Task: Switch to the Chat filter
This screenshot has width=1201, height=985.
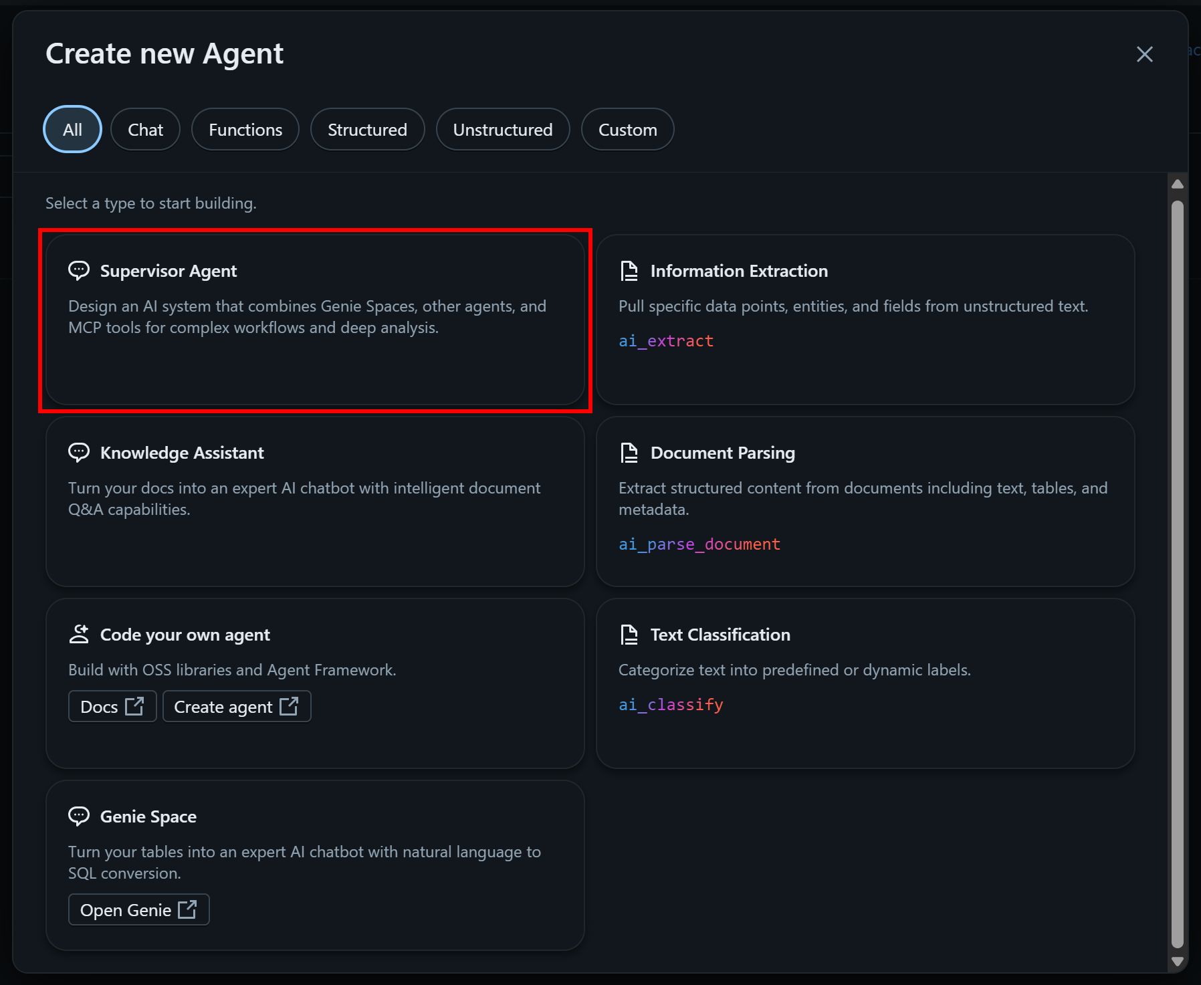Action: (145, 130)
